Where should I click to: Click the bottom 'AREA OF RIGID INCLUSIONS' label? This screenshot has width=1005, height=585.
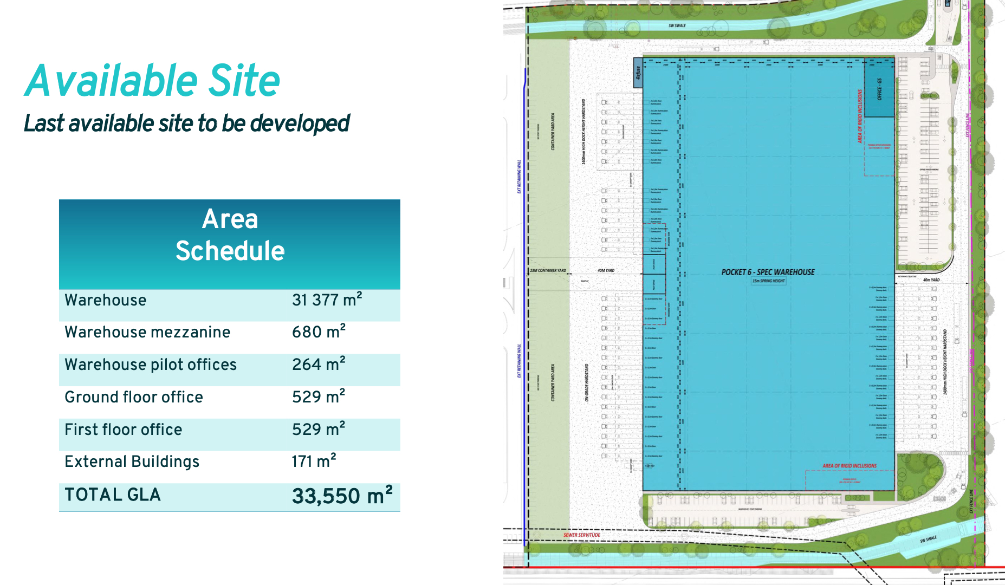(849, 466)
